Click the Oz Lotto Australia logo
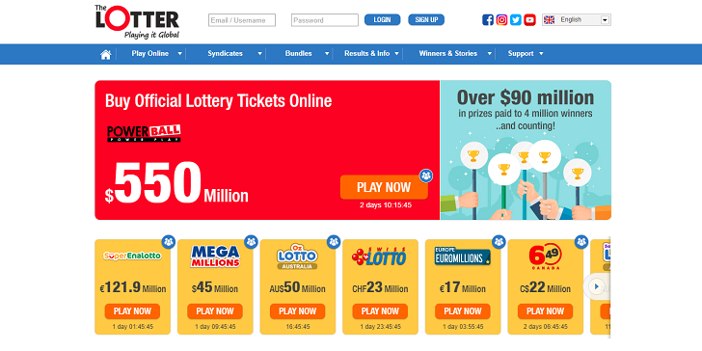This screenshot has height=351, width=702. [x=297, y=256]
